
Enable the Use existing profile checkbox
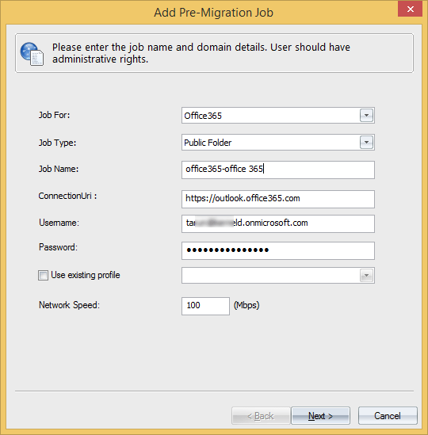click(x=43, y=275)
